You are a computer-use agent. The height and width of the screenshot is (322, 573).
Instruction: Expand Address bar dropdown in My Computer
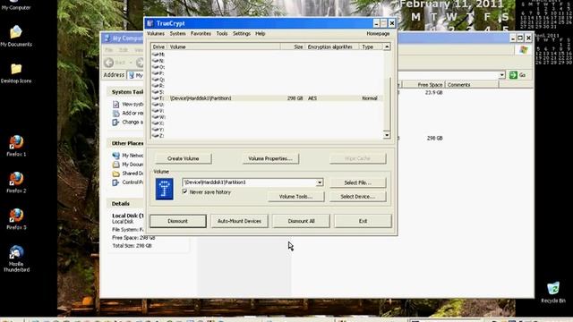501,75
